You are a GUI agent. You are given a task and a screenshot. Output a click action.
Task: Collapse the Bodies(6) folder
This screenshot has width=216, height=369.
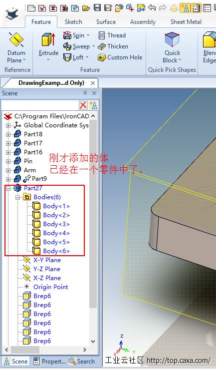[17, 197]
